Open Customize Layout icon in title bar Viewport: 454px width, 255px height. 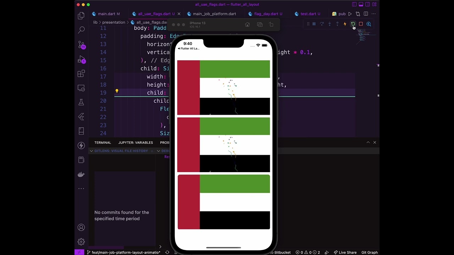[375, 4]
